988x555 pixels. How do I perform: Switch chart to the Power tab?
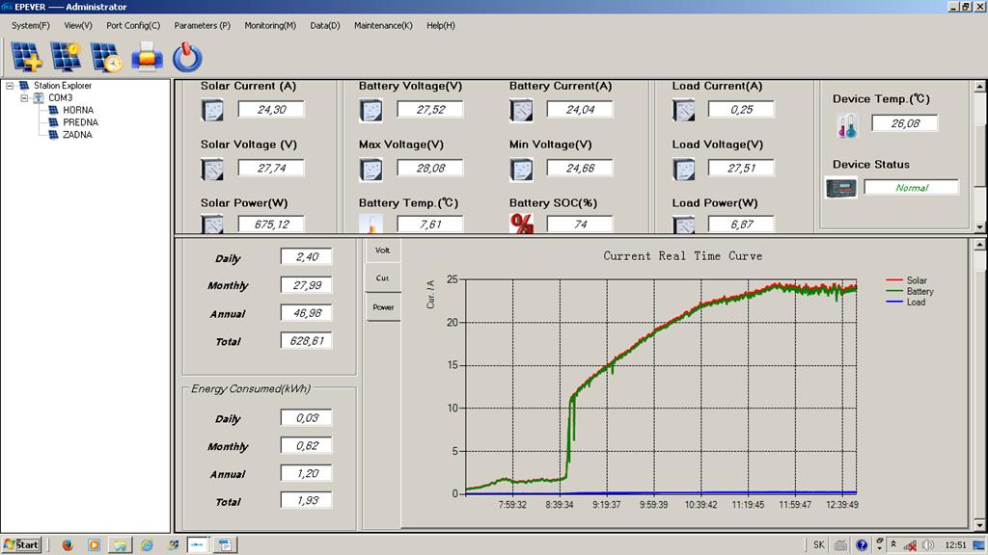[383, 307]
